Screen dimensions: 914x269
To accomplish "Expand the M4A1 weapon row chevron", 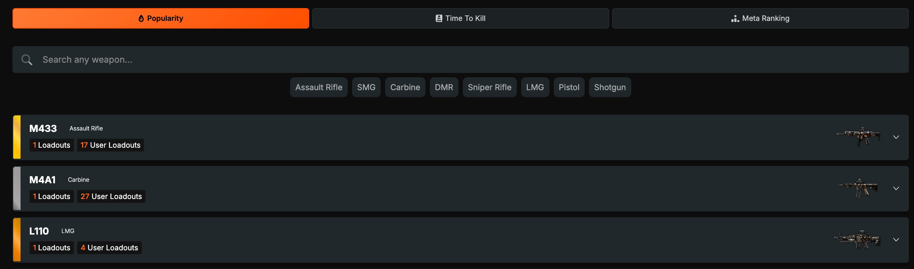I will [x=896, y=188].
